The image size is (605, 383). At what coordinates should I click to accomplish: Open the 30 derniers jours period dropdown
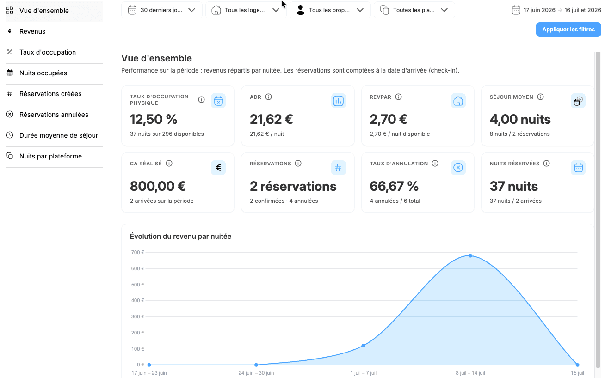click(x=162, y=10)
